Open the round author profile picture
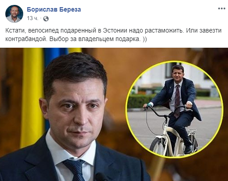The height and width of the screenshot is (181, 228). click(14, 14)
